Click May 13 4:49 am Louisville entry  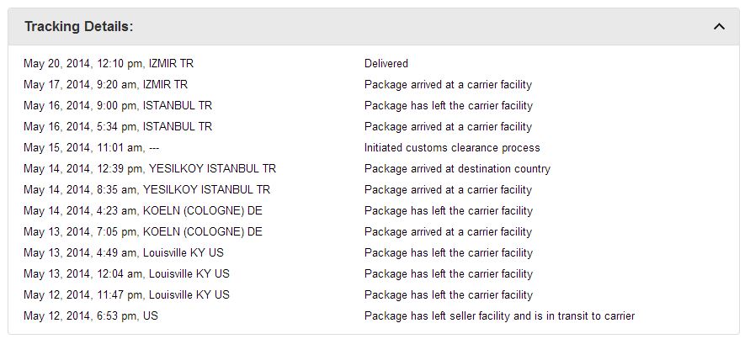tap(124, 252)
